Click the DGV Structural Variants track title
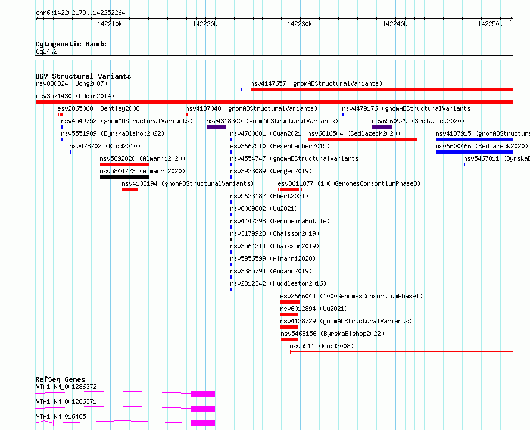The image size is (530, 430). coord(83,76)
